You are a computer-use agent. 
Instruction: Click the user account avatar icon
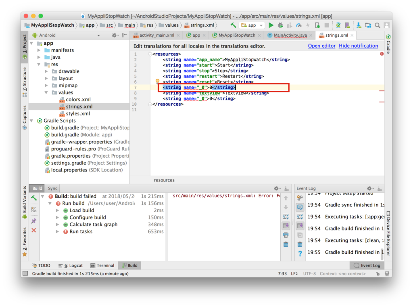pos(387,25)
